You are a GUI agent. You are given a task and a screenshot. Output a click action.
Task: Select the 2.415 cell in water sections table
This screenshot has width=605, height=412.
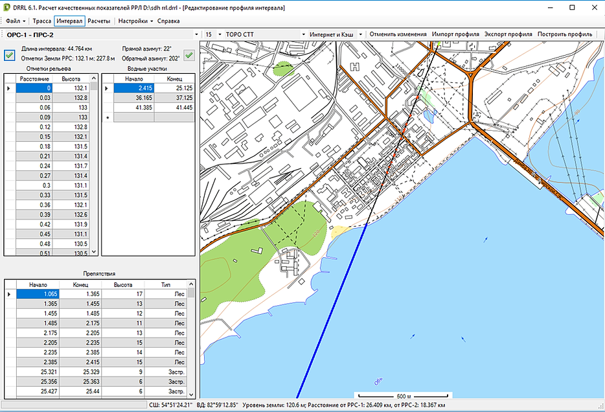pyautogui.click(x=134, y=88)
